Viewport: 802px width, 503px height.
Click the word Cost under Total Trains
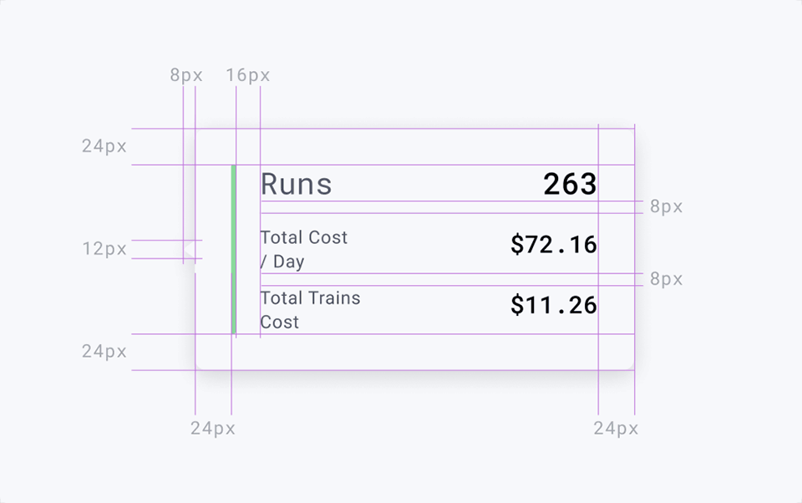279,323
